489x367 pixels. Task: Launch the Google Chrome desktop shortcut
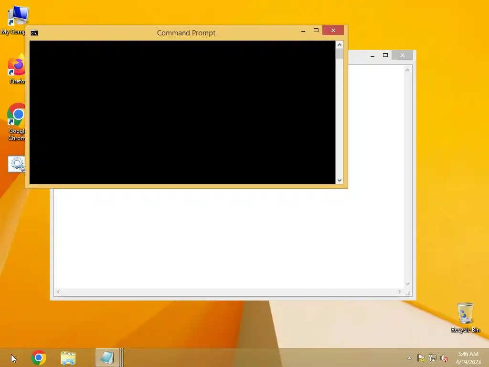(x=16, y=122)
